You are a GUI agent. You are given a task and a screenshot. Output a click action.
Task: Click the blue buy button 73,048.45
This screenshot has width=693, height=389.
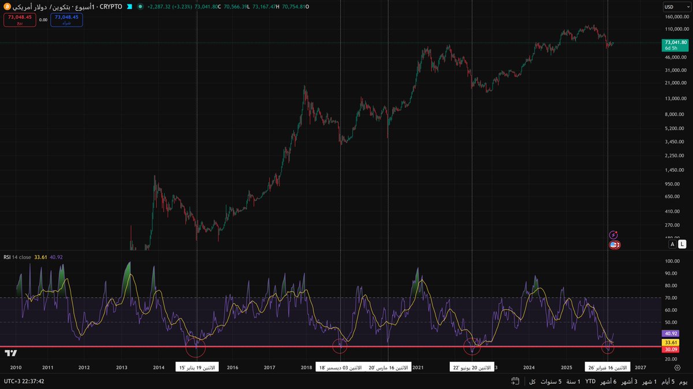(66, 20)
